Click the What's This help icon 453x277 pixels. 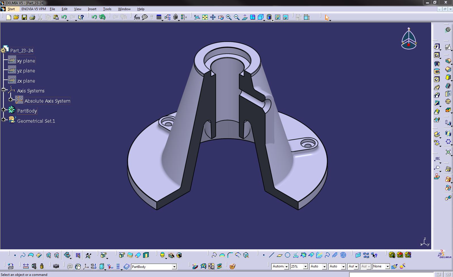point(81,18)
